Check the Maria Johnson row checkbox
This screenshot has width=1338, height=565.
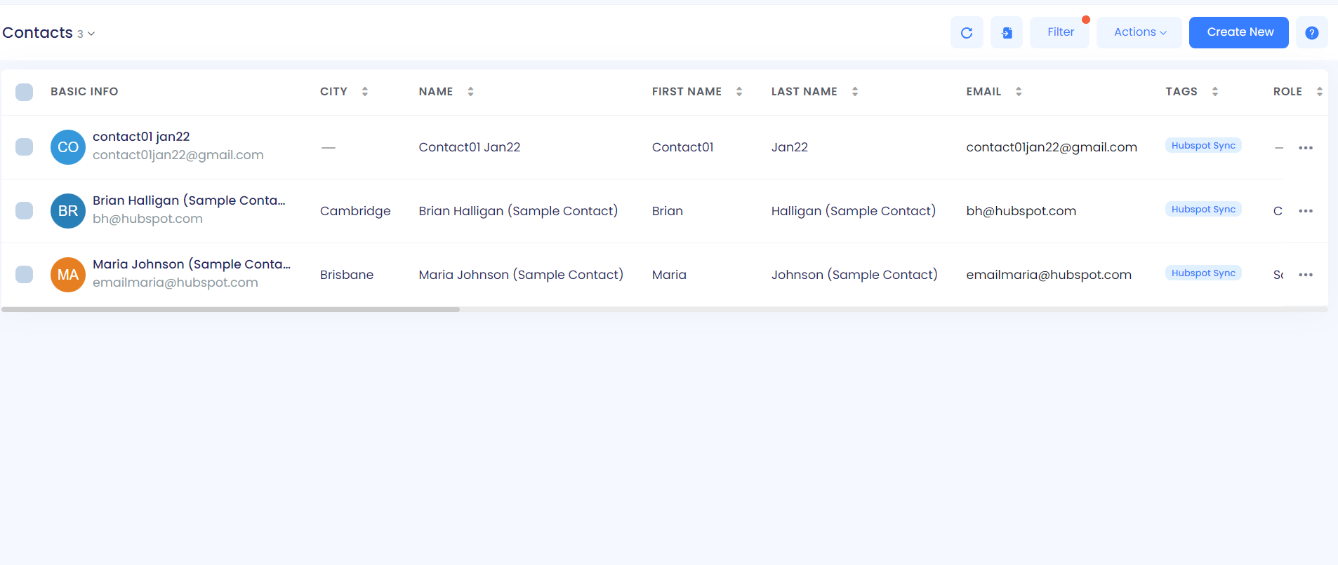(25, 275)
